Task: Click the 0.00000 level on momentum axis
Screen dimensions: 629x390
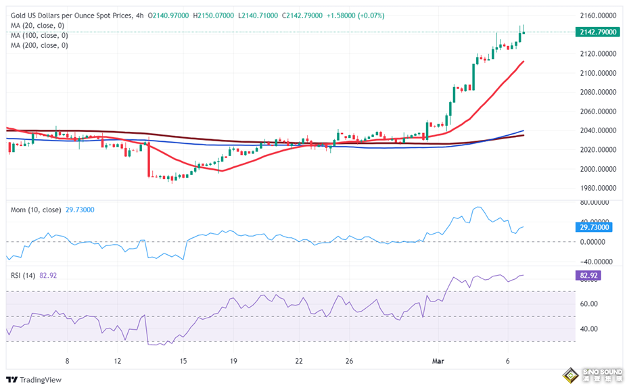Action: [x=594, y=242]
